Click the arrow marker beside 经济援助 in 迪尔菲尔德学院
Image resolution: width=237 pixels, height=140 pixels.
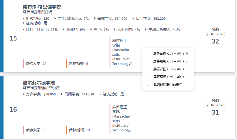coord(100,94)
